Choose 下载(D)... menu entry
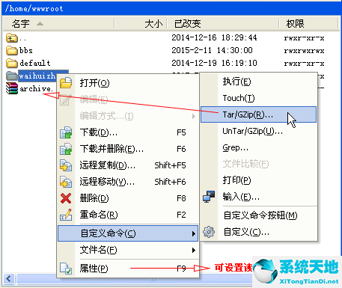 [x=128, y=132]
